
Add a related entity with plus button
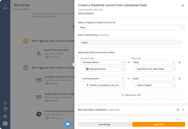click(x=179, y=42)
